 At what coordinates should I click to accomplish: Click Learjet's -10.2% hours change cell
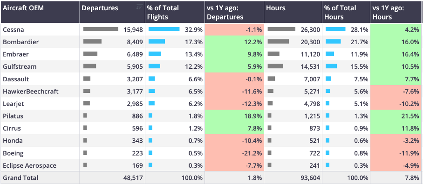[x=396, y=104]
